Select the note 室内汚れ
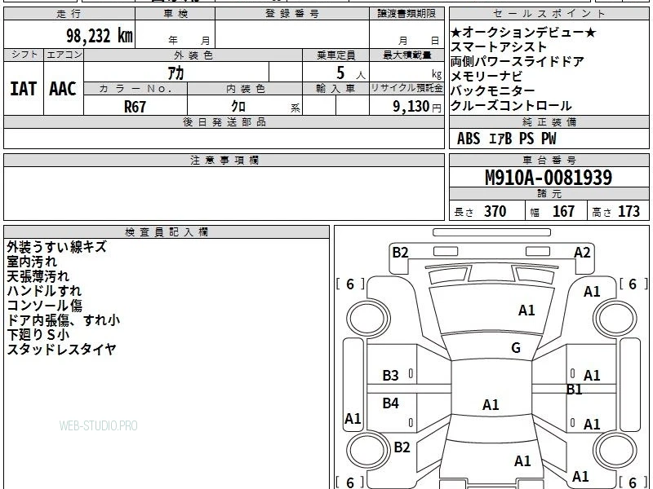 coord(32,262)
